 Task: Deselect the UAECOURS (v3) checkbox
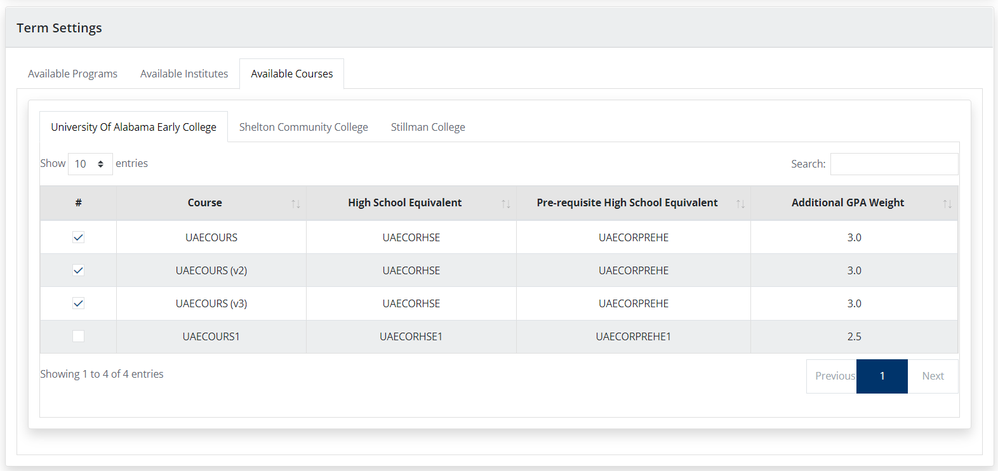[x=78, y=303]
